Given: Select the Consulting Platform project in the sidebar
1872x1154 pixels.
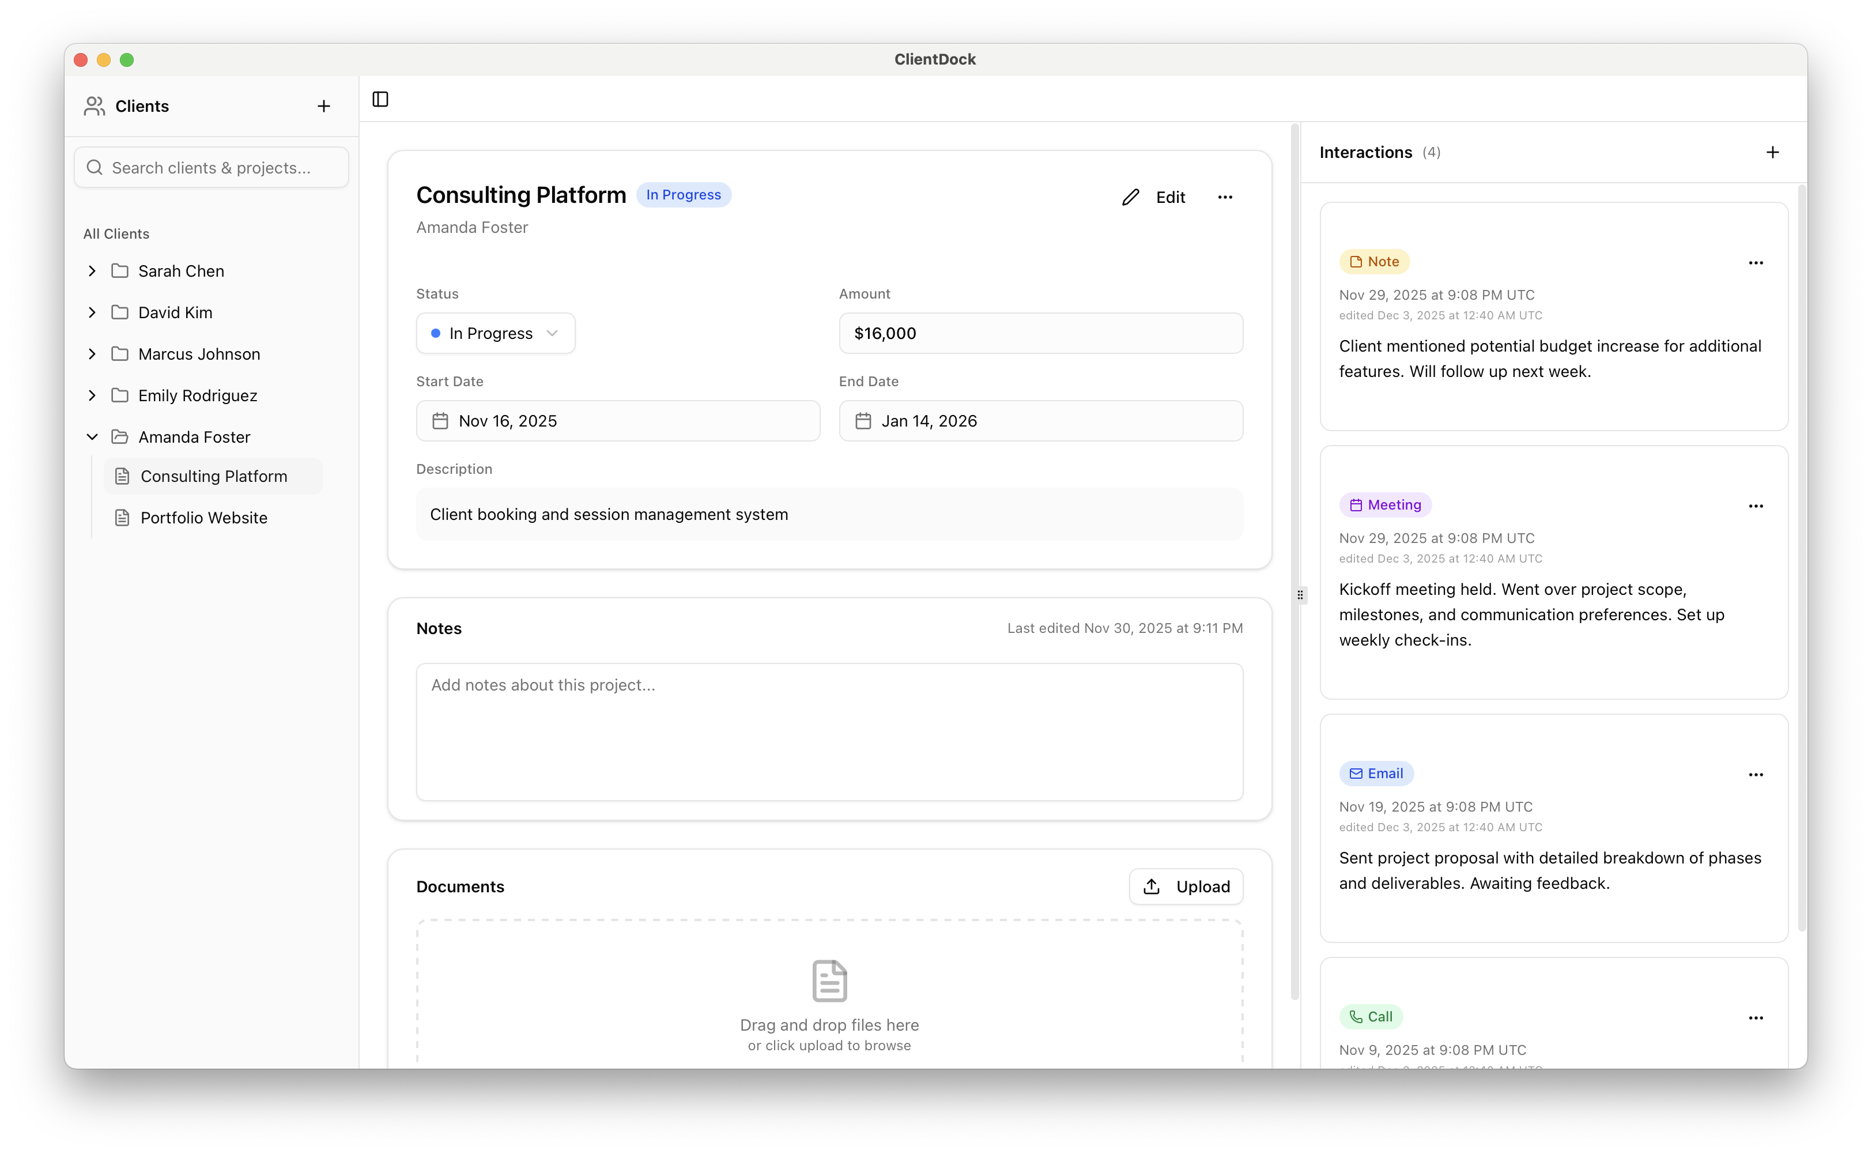Looking at the screenshot, I should (x=214, y=476).
